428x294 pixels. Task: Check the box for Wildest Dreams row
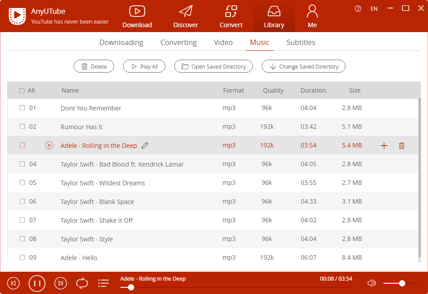(x=22, y=183)
